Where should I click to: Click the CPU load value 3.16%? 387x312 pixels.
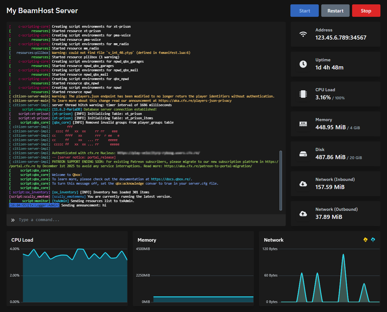point(323,97)
